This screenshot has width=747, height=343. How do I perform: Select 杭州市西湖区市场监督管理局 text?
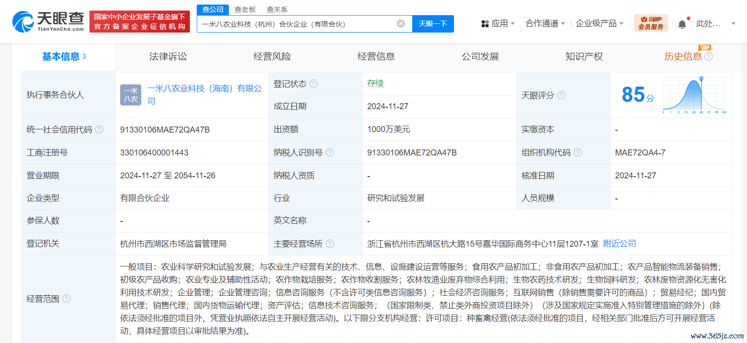pyautogui.click(x=173, y=244)
